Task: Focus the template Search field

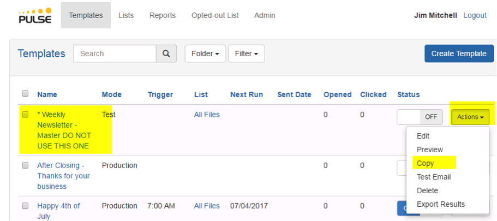Action: coord(115,53)
